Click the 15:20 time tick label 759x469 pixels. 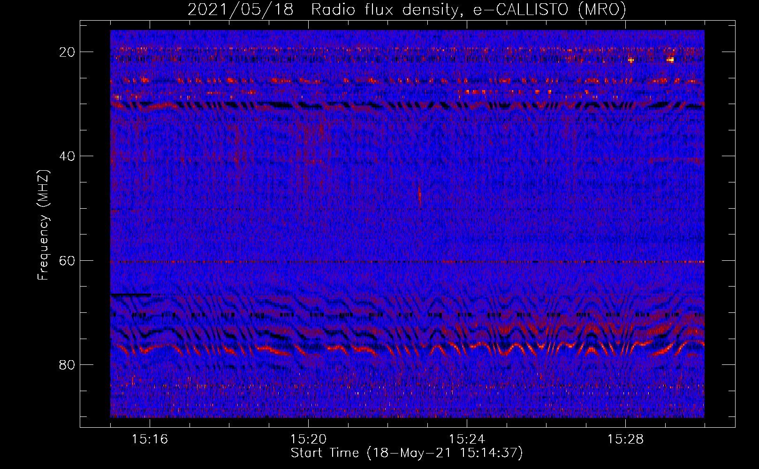[309, 439]
